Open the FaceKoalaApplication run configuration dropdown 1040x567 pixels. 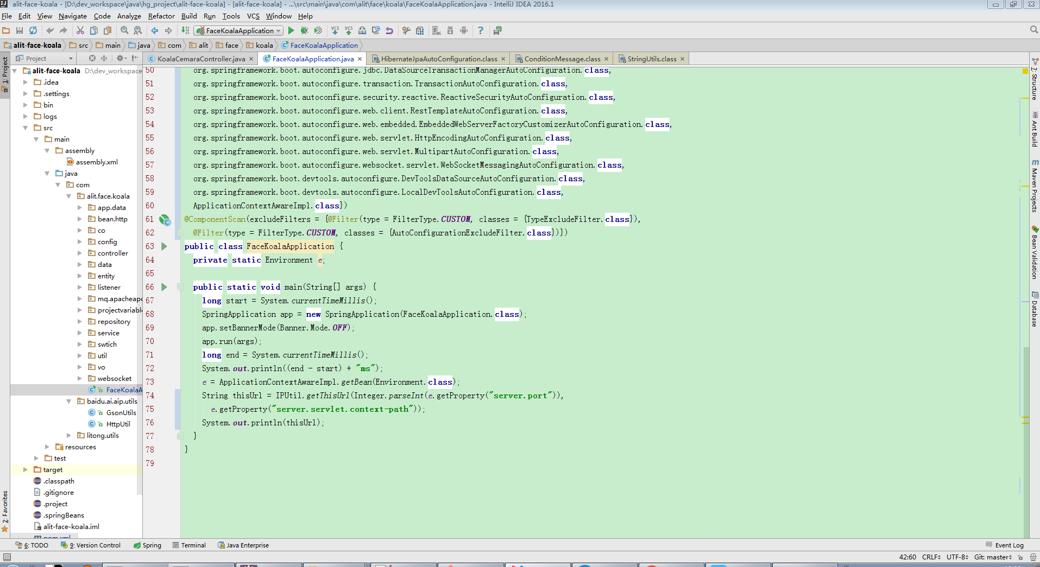239,30
